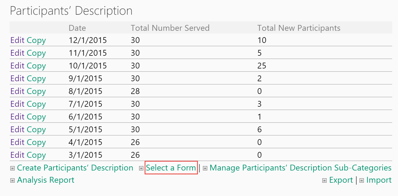This screenshot has height=196, width=398.
Task: Click the Date column header
Action: point(77,28)
